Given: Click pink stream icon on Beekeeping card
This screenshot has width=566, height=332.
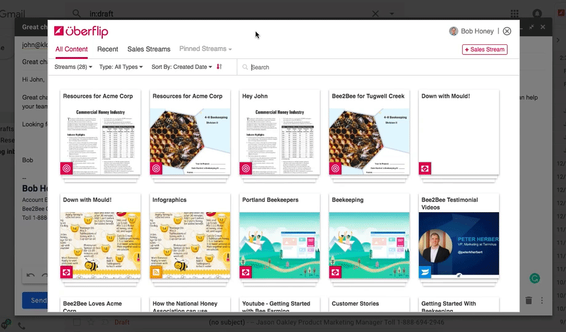Looking at the screenshot, I should point(335,272).
